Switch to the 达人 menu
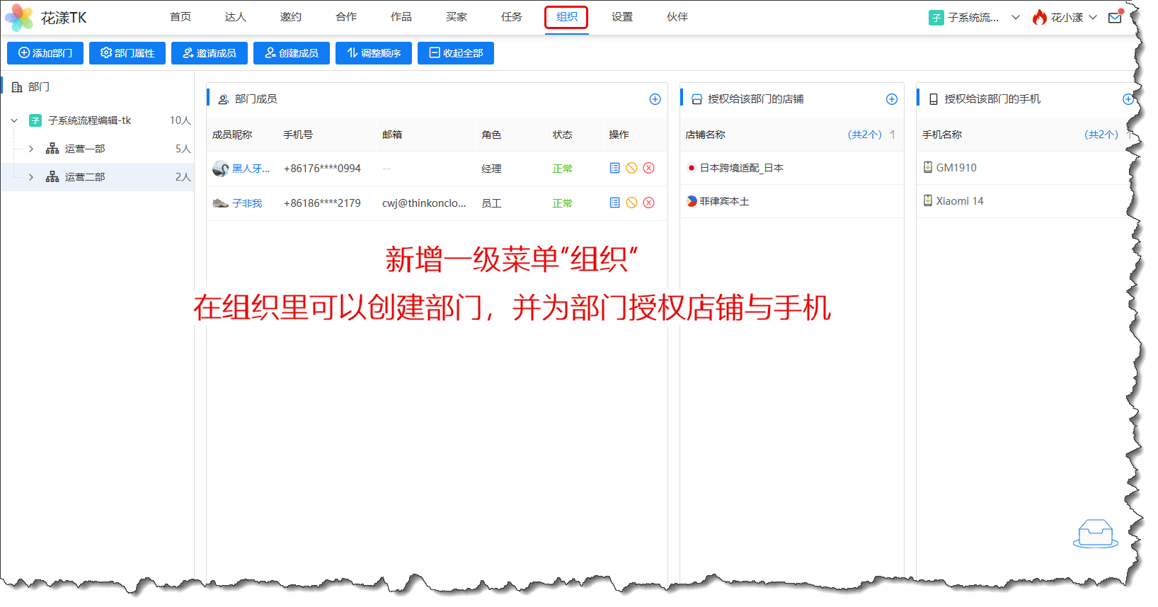This screenshot has height=607, width=1158. tap(236, 17)
